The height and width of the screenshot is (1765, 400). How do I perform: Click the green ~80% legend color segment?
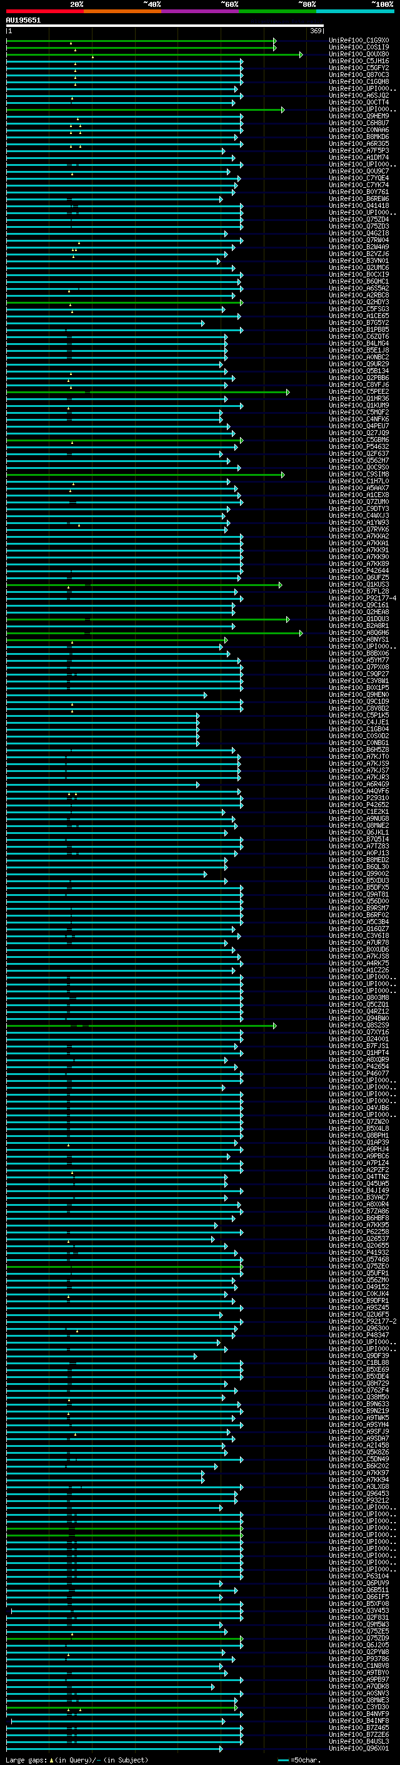(x=277, y=11)
